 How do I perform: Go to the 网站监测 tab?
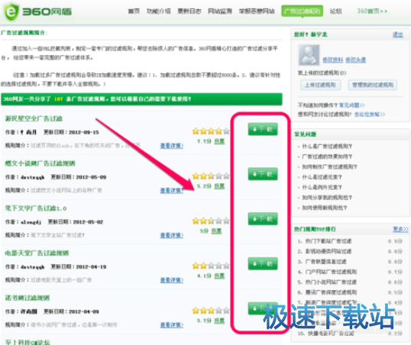220,11
